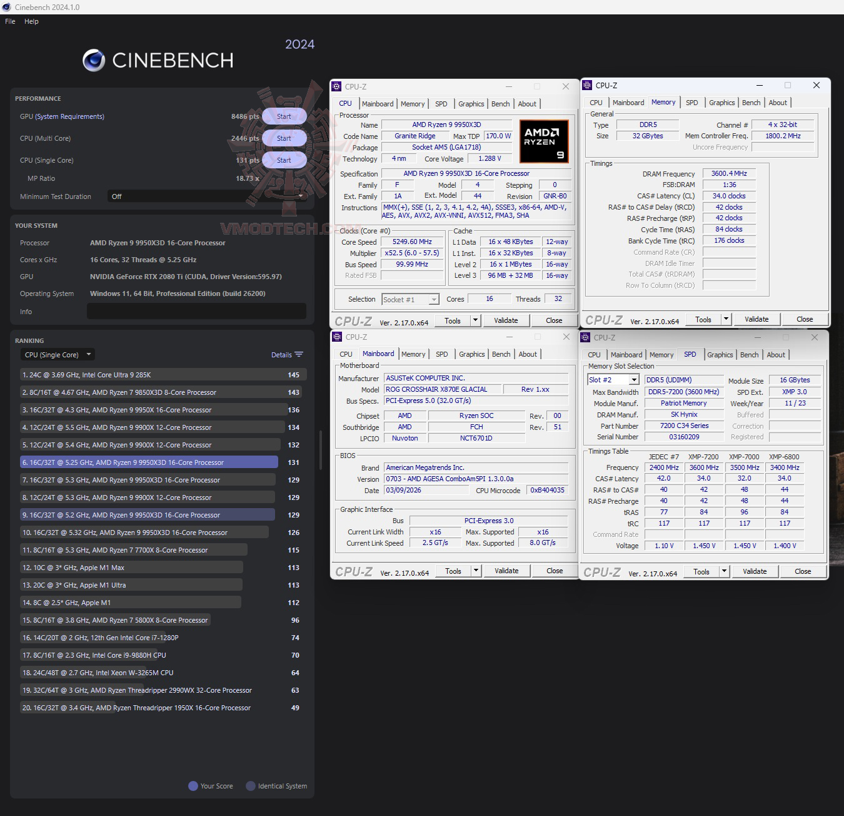Select the Memory tab in the CPU-Z Mainboard window
This screenshot has width=844, height=816.
413,354
